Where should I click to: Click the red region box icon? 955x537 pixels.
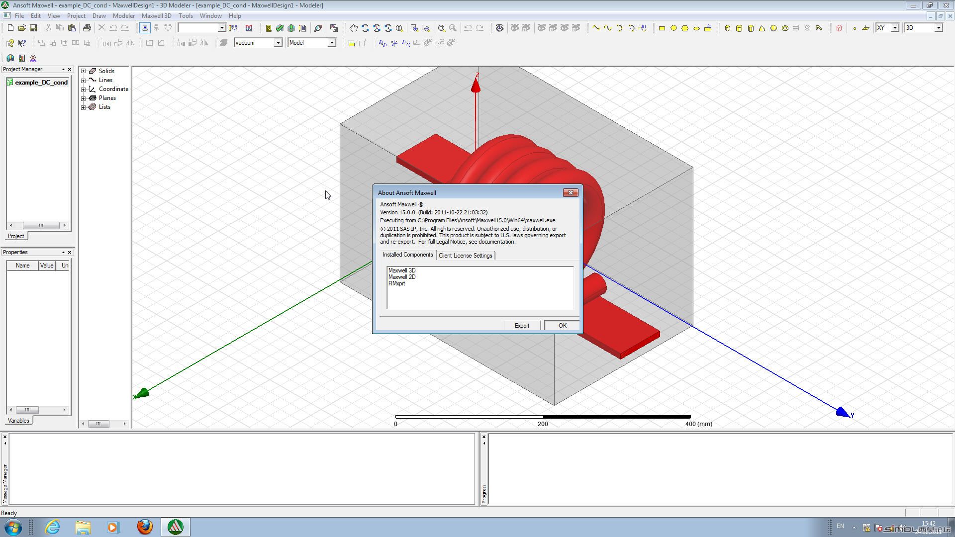click(839, 28)
